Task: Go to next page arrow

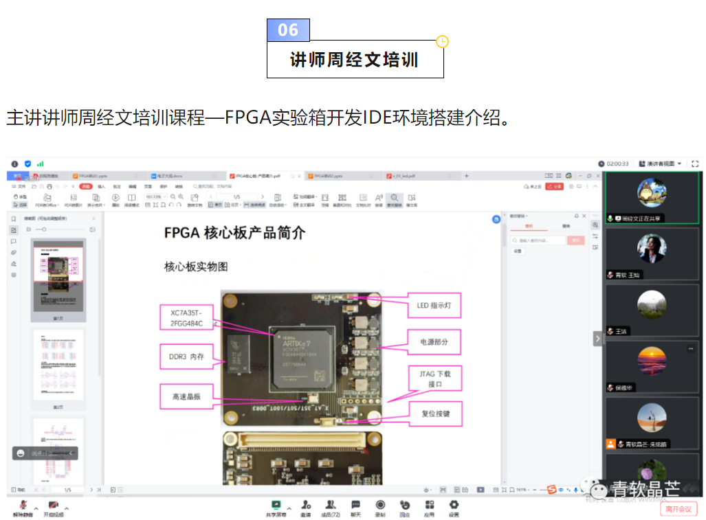Action: pos(263,196)
